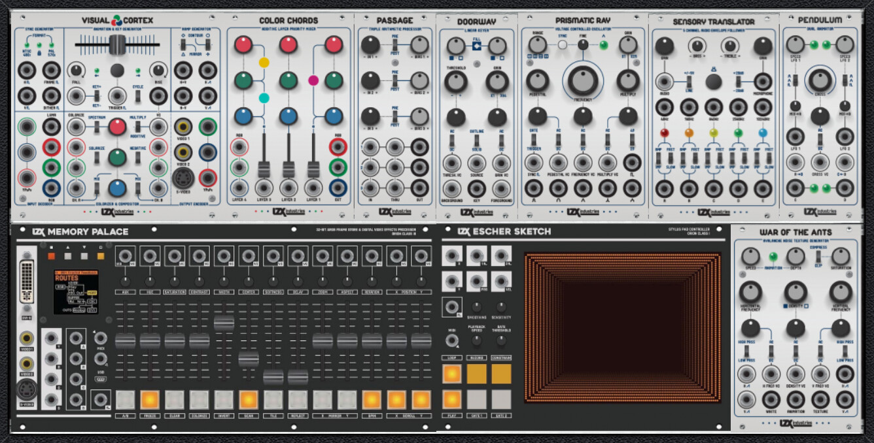Click the Visual Cortex horizontal animation fader
The image size is (874, 443).
117,46
